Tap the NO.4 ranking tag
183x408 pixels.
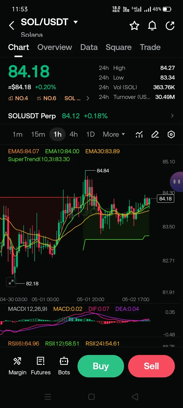pos(18,98)
